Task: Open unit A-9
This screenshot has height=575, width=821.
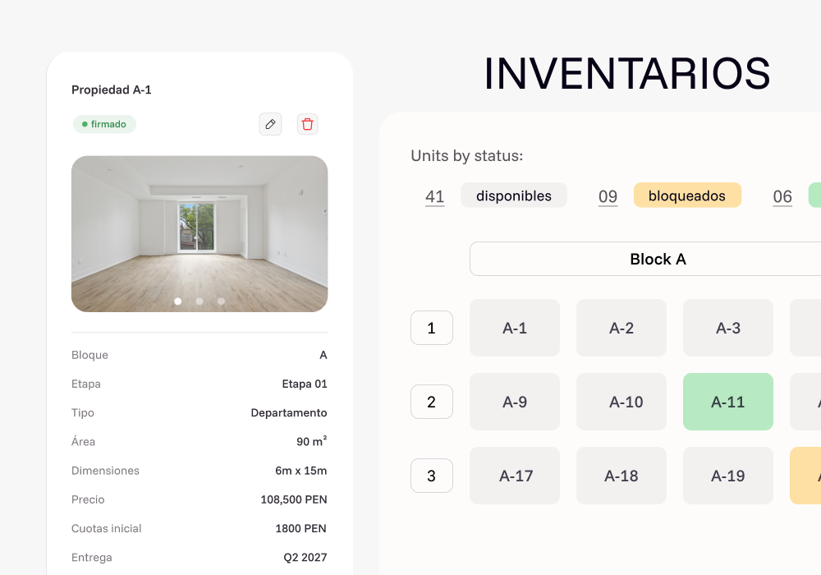Action: (515, 402)
